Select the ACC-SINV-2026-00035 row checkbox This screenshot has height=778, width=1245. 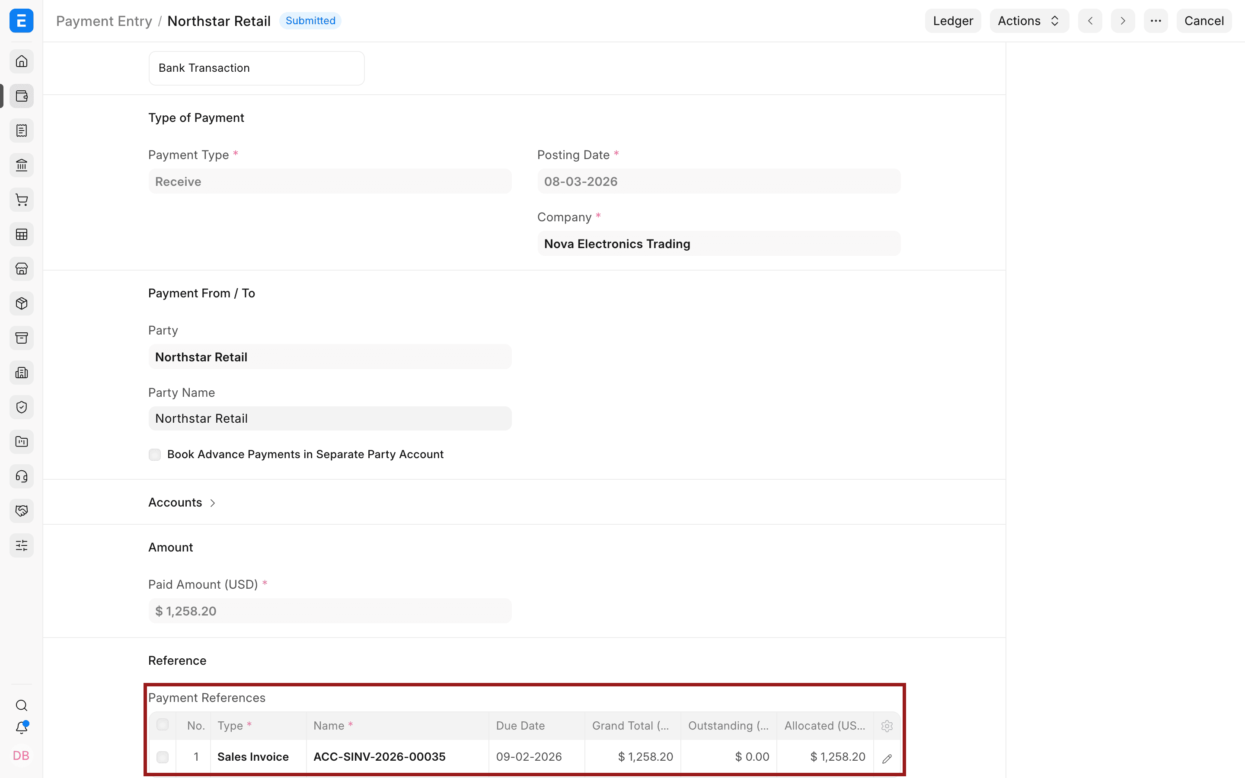pos(163,757)
